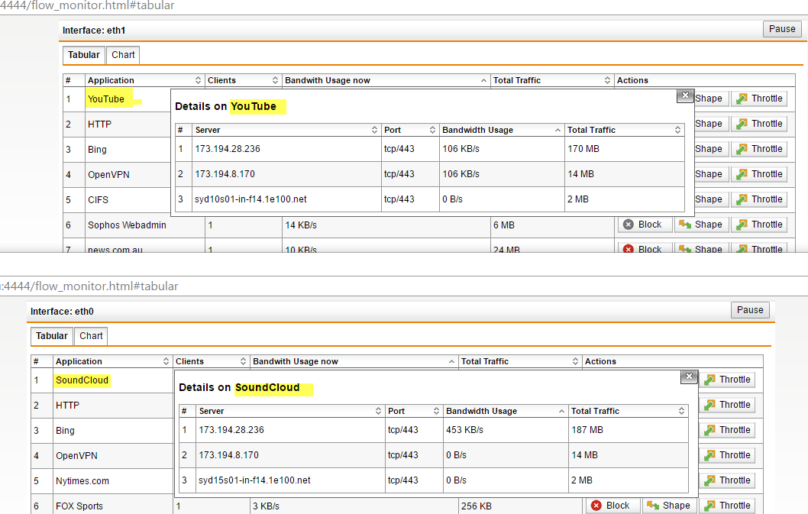Select the FOX Sports application entry
This screenshot has height=514, width=808.
(79, 506)
